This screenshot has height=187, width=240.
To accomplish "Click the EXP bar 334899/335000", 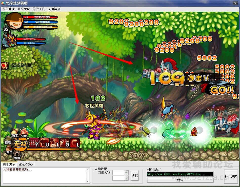I will click(41, 27).
